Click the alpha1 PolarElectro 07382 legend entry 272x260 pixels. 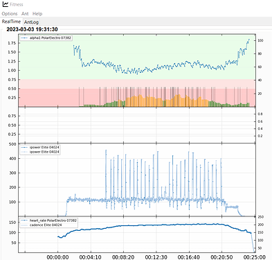tap(46, 37)
